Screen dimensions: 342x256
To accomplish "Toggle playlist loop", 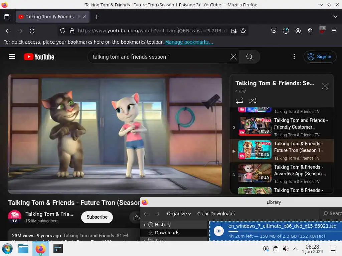I will coord(239,101).
